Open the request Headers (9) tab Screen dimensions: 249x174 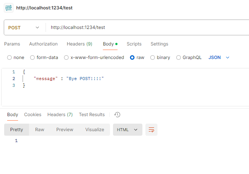coord(79,44)
